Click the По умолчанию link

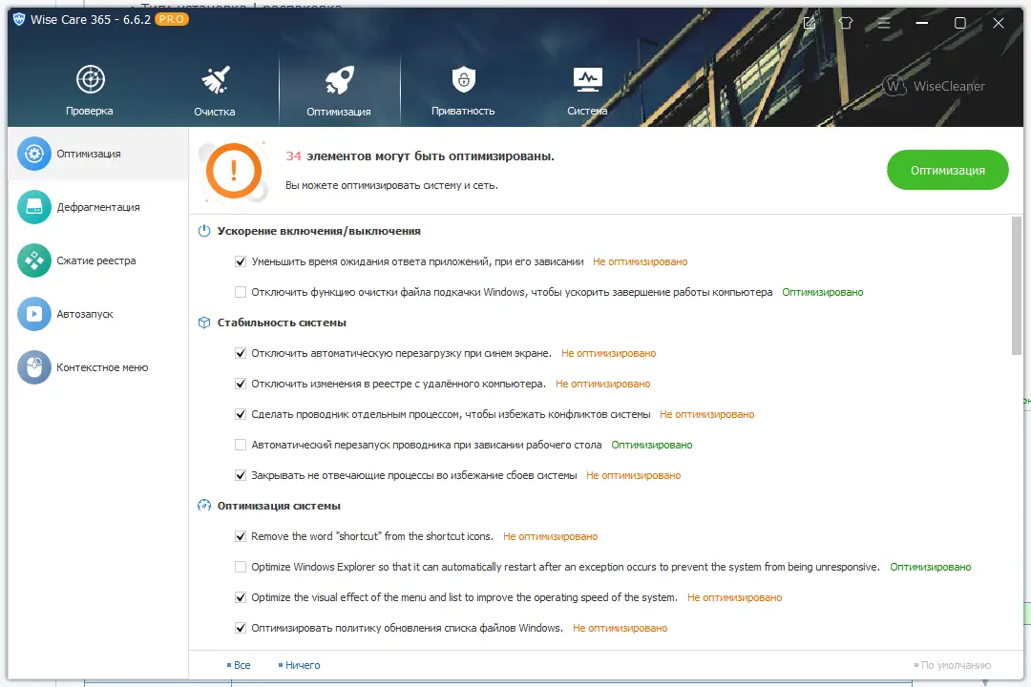coord(953,665)
